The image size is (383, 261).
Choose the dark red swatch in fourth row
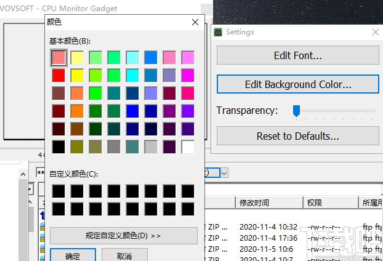pos(58,111)
